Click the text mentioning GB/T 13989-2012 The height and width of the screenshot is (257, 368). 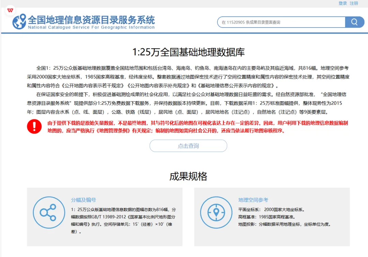(123, 221)
